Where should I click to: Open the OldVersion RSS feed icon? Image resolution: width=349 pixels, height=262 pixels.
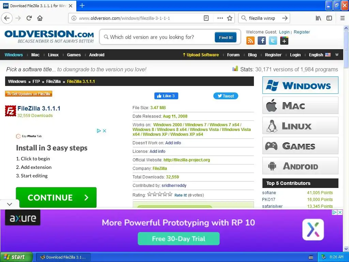point(251,41)
